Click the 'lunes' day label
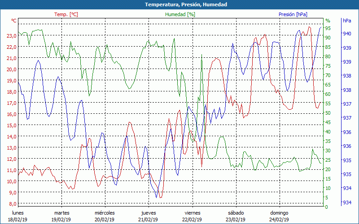 pos(18,213)
